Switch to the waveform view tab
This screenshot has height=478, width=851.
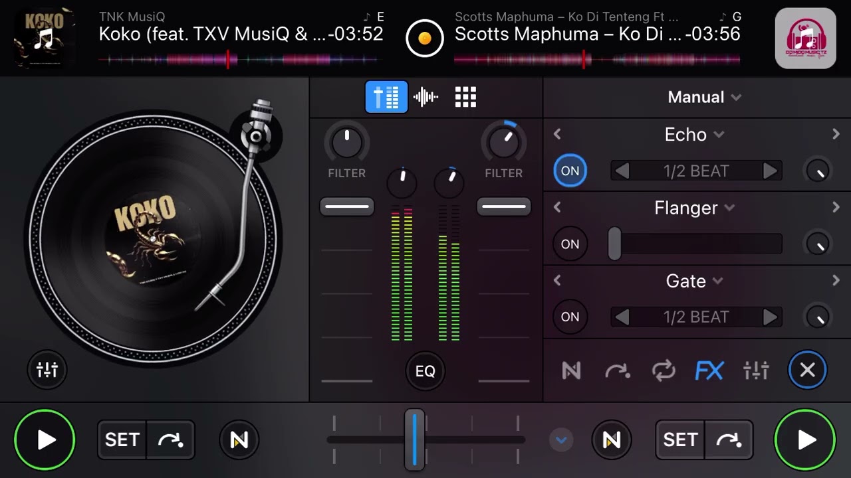click(x=425, y=97)
